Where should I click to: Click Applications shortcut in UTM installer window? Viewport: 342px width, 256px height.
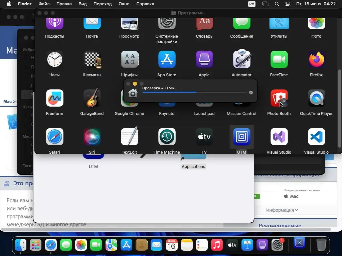tap(193, 167)
